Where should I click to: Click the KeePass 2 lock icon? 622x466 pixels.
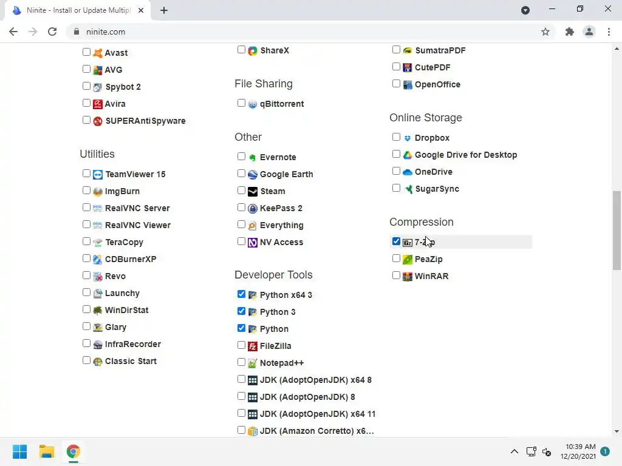[253, 209]
